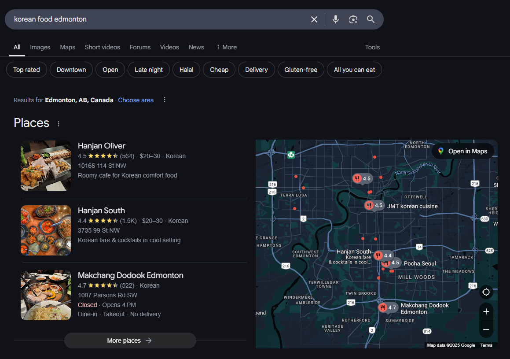Screen dimensions: 510x359
Task: Apply the Late night filter chip
Action: point(149,70)
